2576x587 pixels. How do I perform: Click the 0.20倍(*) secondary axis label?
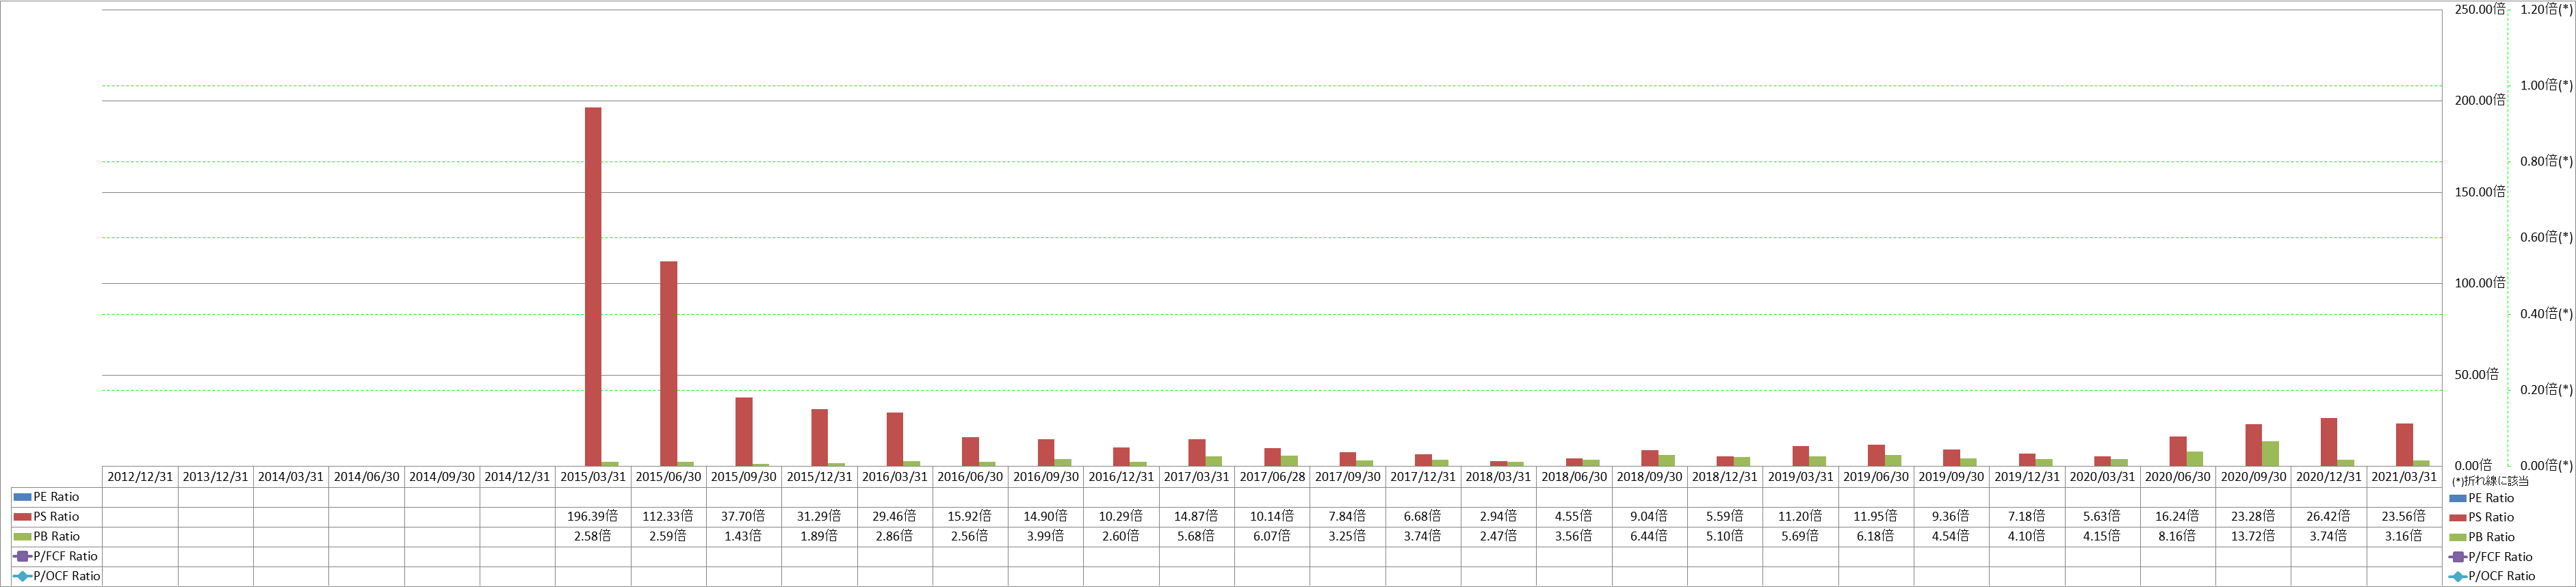2546,390
